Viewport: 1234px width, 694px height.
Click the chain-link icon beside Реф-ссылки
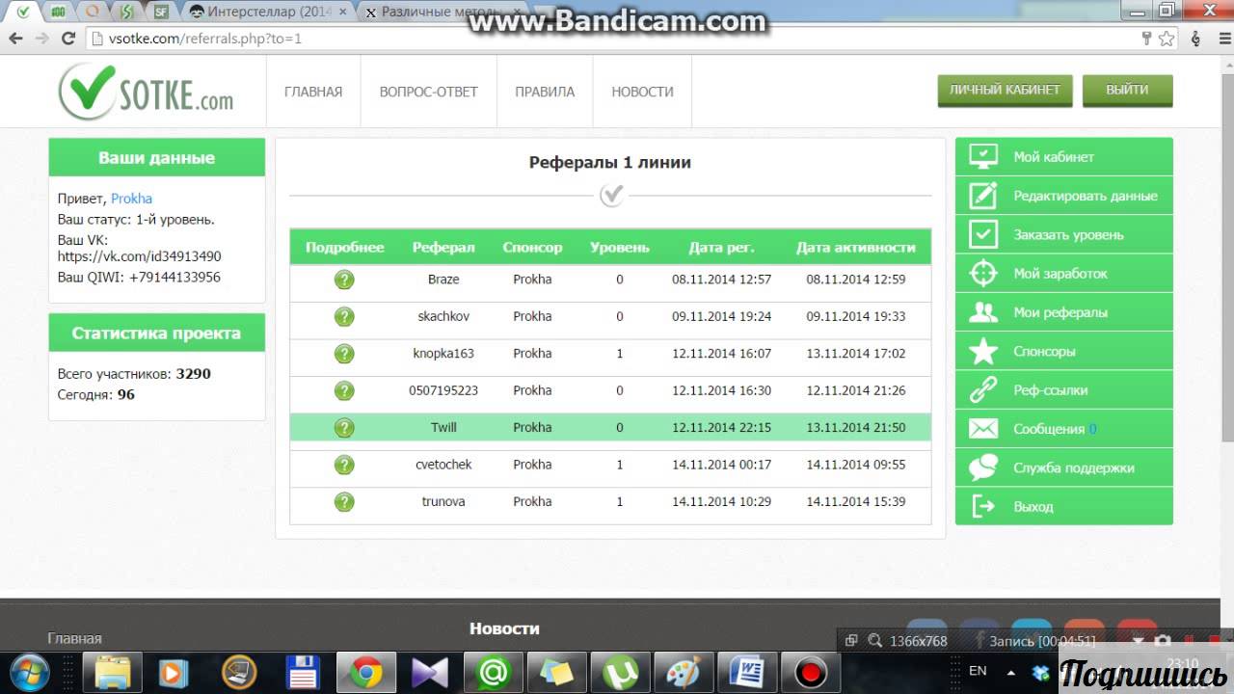click(x=982, y=390)
